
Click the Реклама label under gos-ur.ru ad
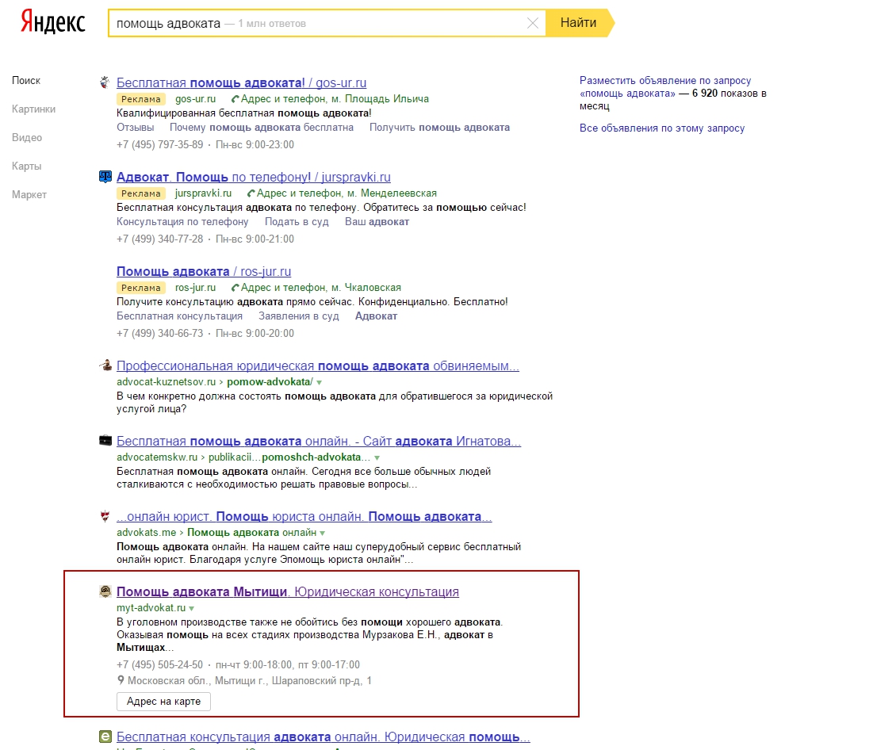click(141, 99)
